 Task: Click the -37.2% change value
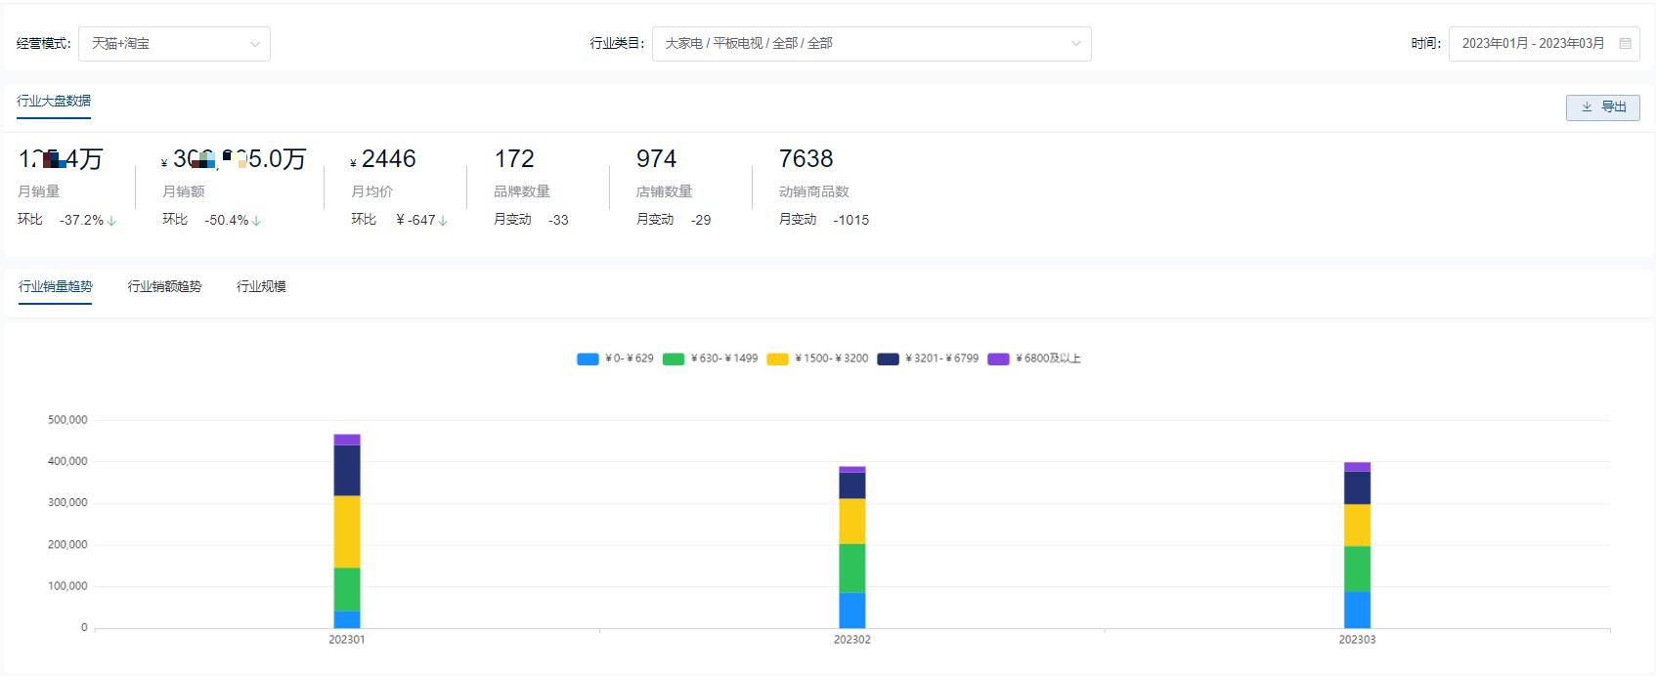click(81, 220)
